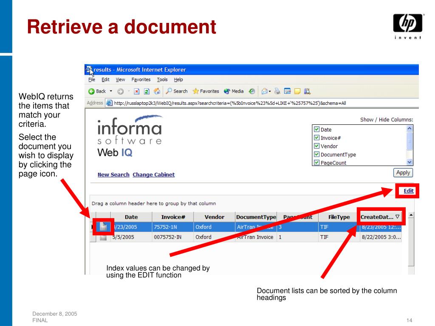Click the column list scroll down arrow
The width and height of the screenshot is (435, 326).
(x=409, y=162)
